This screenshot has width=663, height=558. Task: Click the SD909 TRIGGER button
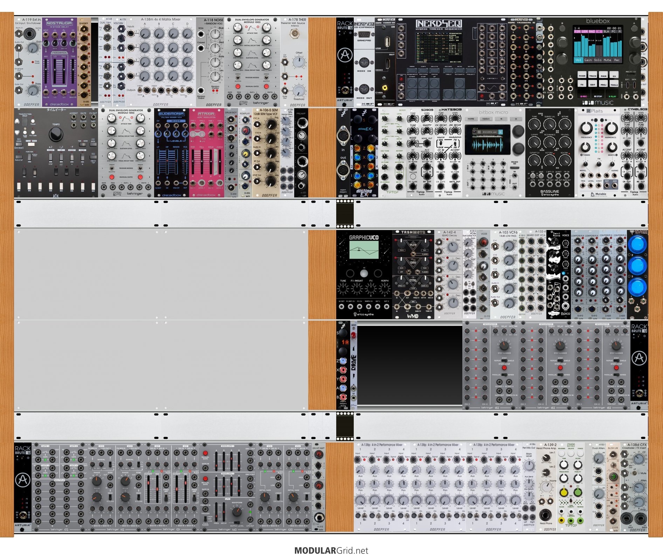(413, 176)
